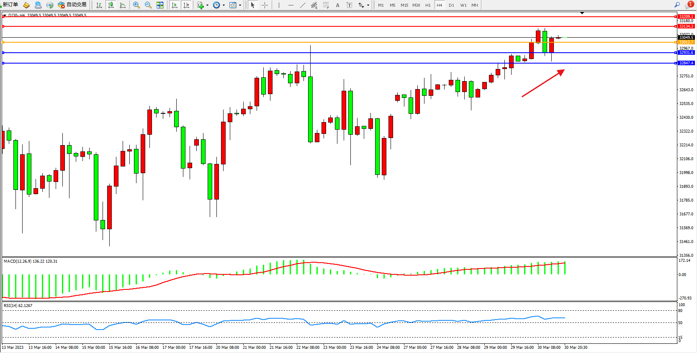Image resolution: width=697 pixels, height=353 pixels.
Task: Expand the chart templates dropdown arrow
Action: tap(240, 5)
